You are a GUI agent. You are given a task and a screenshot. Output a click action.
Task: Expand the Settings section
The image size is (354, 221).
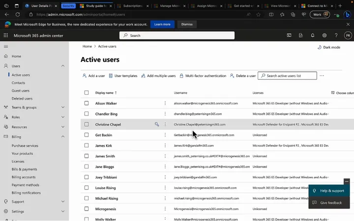tap(63, 212)
